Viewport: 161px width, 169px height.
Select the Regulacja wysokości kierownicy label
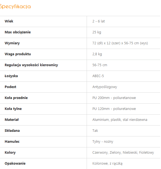point(31,65)
